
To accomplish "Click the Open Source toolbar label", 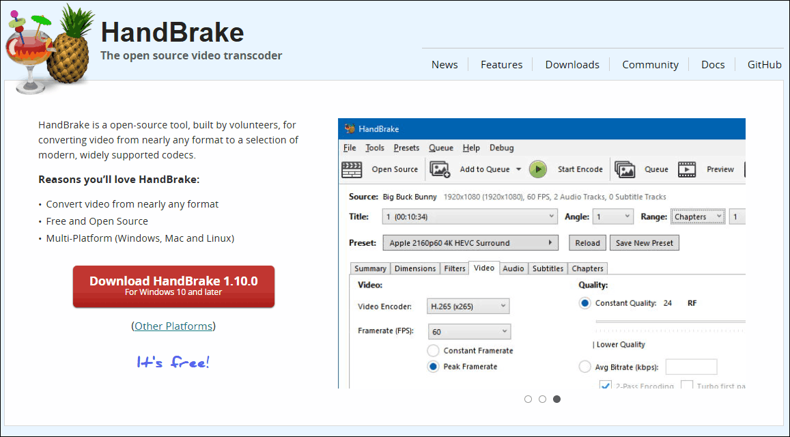I will point(395,169).
